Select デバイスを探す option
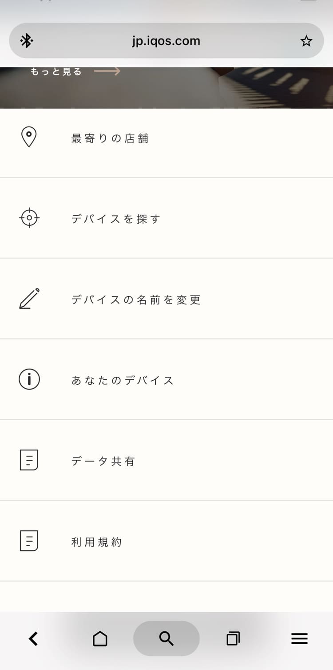 [115, 219]
